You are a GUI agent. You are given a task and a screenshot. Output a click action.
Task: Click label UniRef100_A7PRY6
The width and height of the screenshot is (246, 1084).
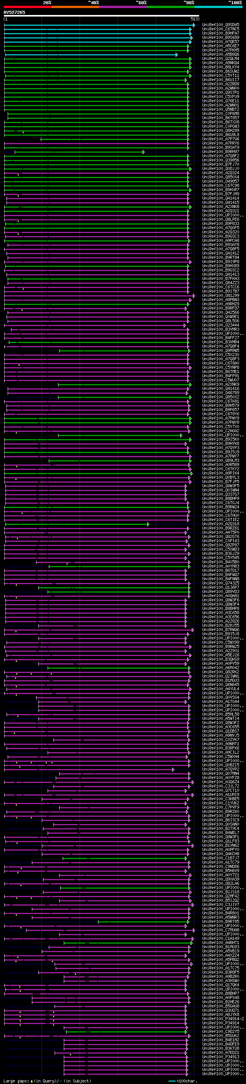click(221, 143)
